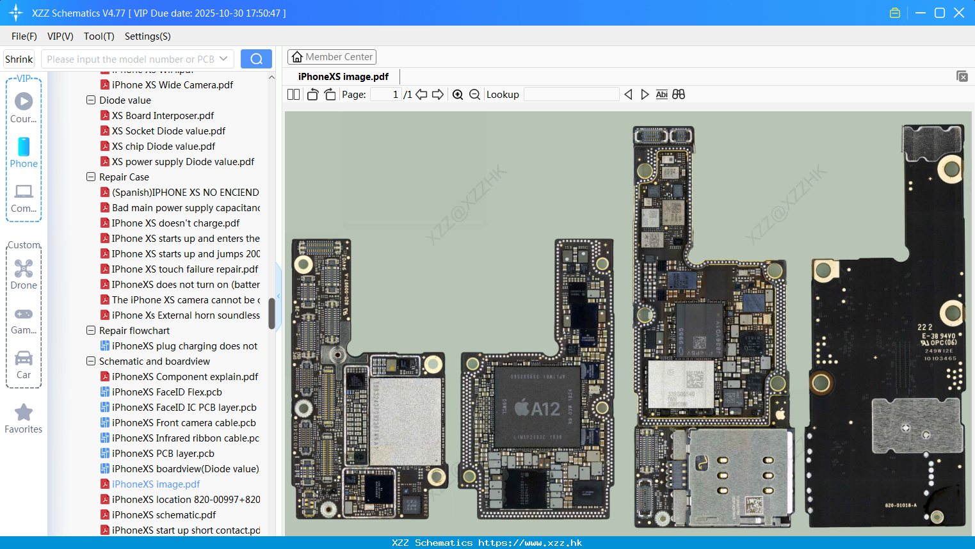Open iPhone XS Wide Camera.pdf

pyautogui.click(x=172, y=84)
